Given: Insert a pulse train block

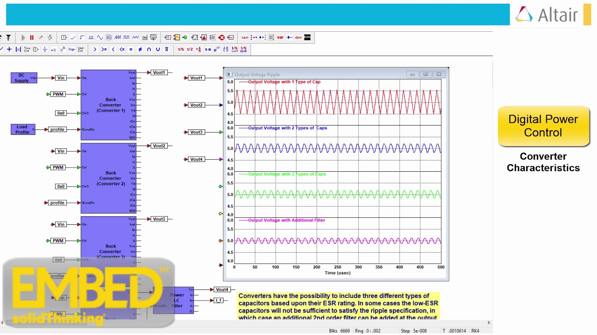Looking at the screenshot, I should tap(91, 37).
